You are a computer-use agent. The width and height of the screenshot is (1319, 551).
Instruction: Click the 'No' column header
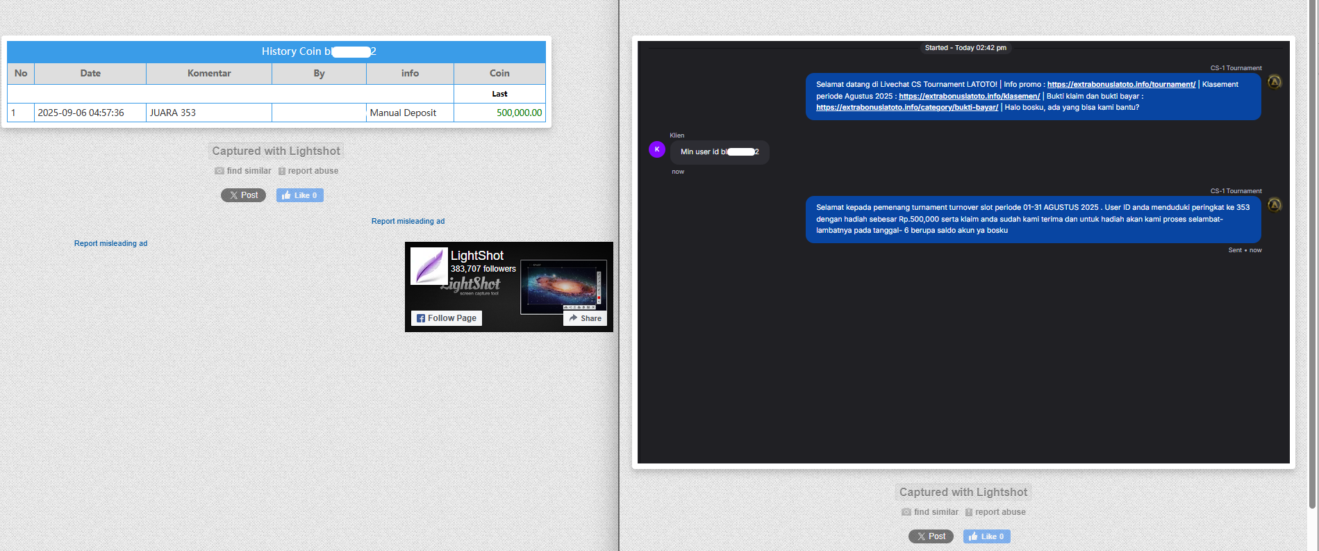pyautogui.click(x=21, y=73)
